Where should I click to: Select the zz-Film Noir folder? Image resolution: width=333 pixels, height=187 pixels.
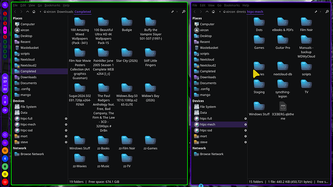click(127, 143)
